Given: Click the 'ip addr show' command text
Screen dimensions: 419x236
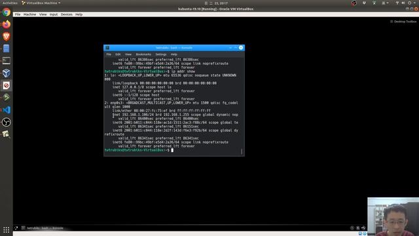Looking at the screenshot, I should (183, 71).
